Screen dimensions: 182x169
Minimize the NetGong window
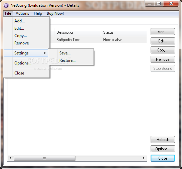click(150, 3)
